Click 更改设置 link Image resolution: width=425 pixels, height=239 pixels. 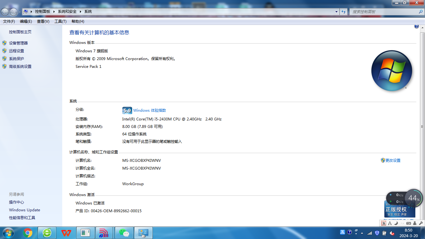pos(393,161)
